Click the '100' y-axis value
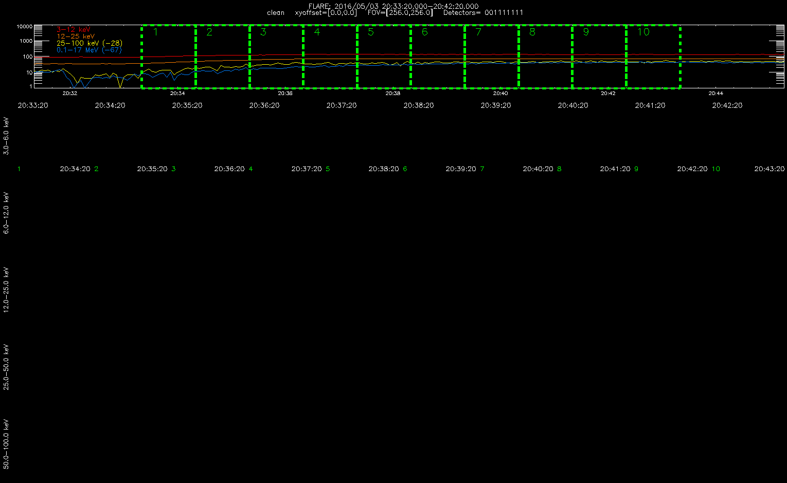787x483 pixels. pos(28,57)
